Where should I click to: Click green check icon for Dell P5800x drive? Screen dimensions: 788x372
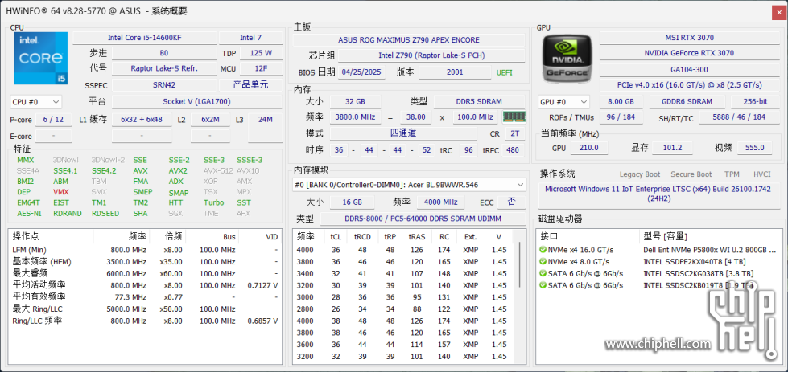tap(543, 250)
